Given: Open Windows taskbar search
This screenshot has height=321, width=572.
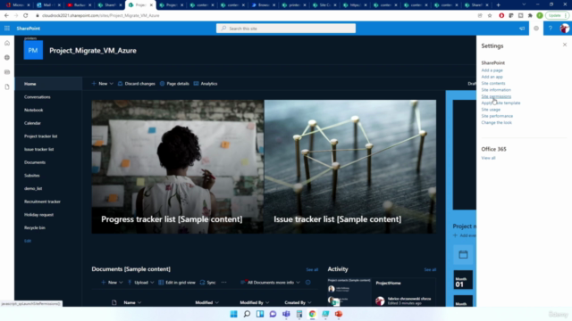Looking at the screenshot, I should [247, 314].
